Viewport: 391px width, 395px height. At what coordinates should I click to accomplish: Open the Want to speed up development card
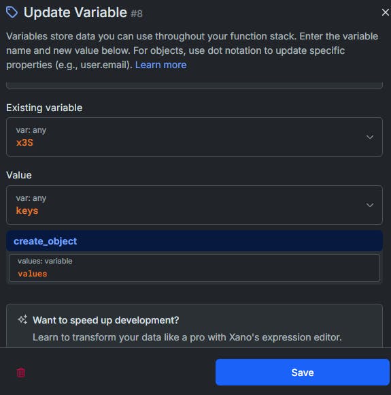point(194,326)
